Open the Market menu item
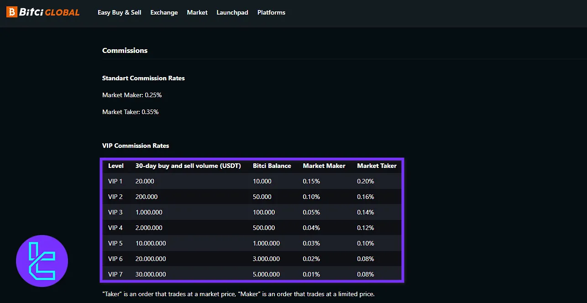 click(197, 12)
